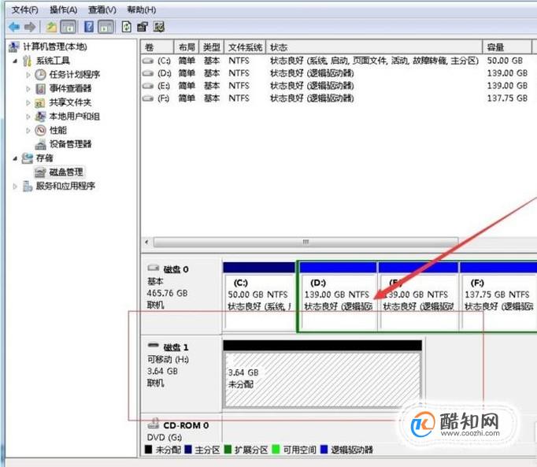Select 服务和应用程序 tree item
The image size is (537, 467).
[x=65, y=186]
